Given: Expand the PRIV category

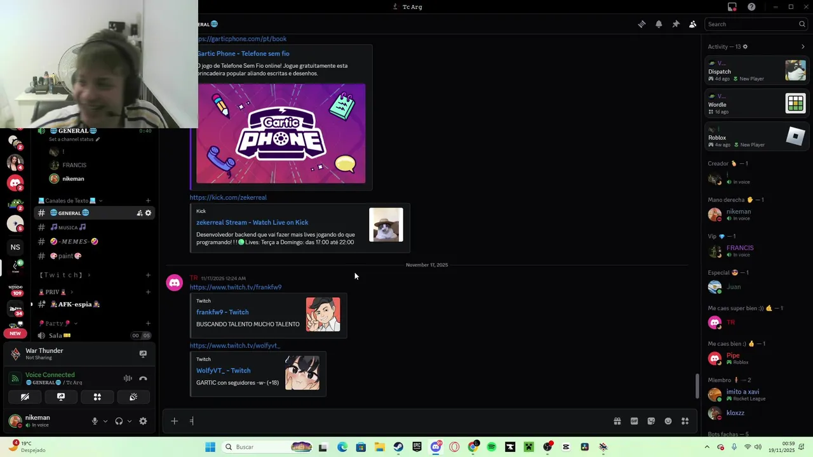Looking at the screenshot, I should tap(56, 292).
